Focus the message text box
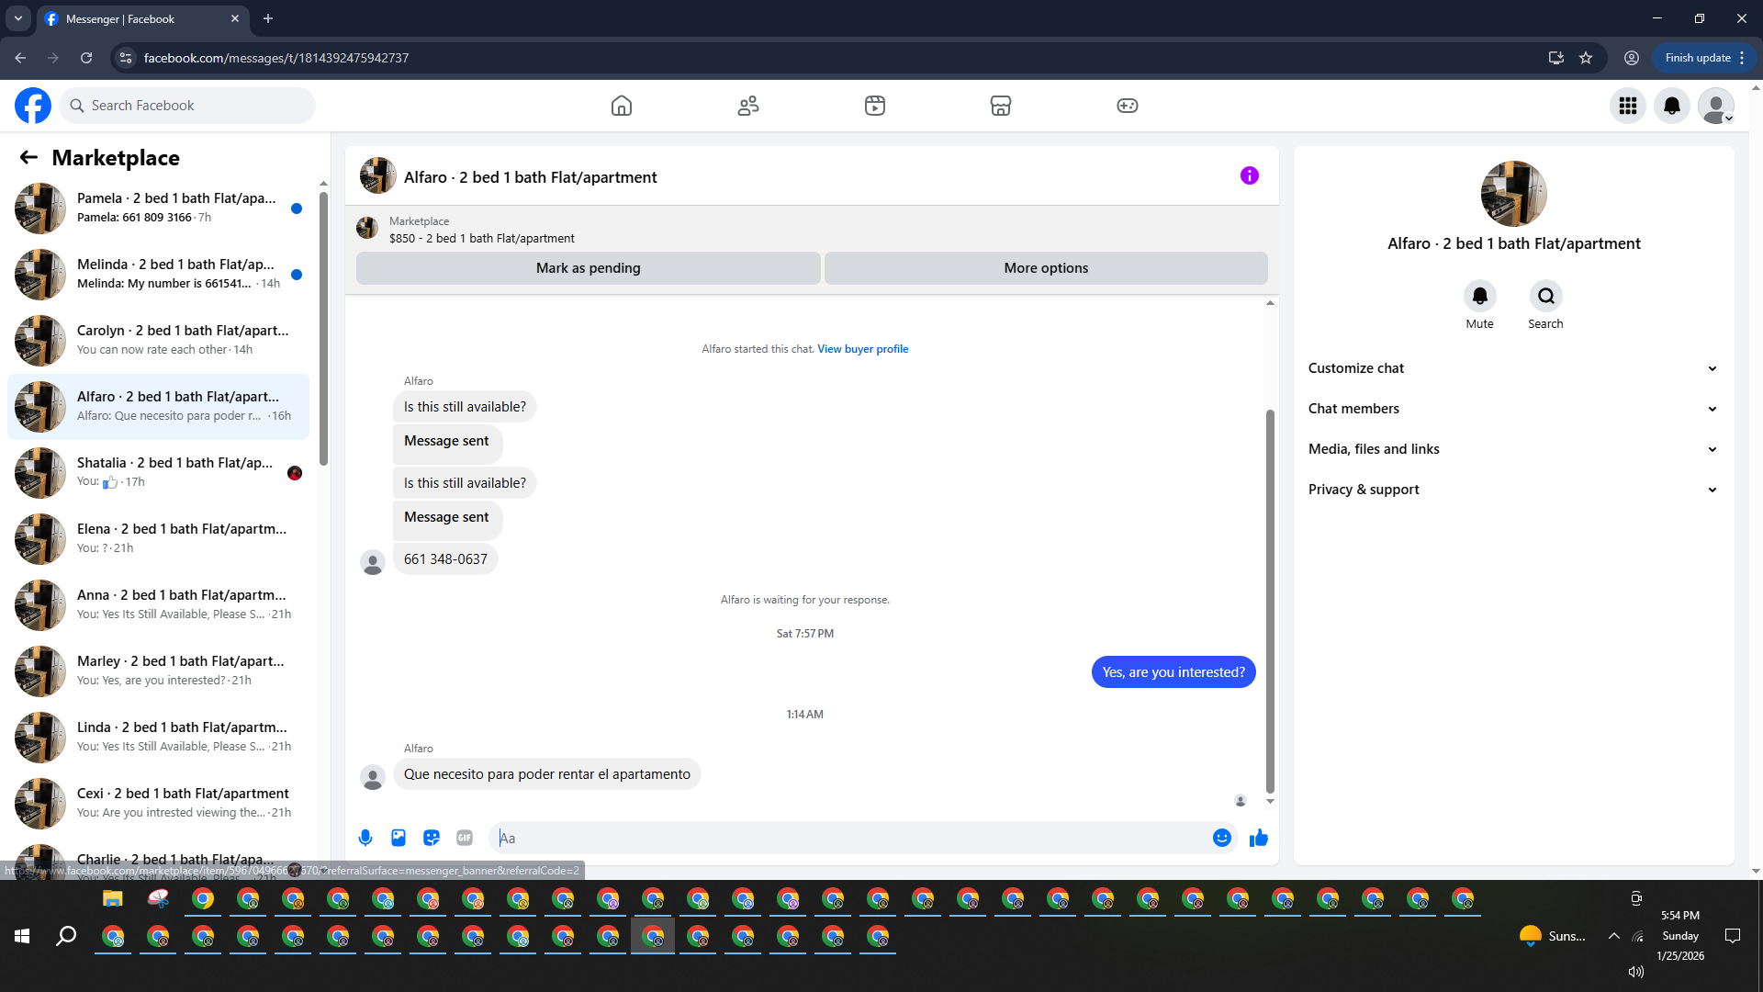Image resolution: width=1763 pixels, height=992 pixels. (x=852, y=838)
